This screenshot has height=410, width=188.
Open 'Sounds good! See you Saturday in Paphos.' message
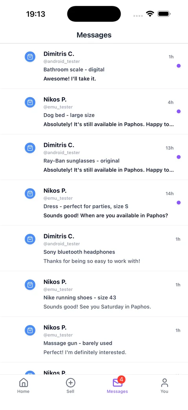pos(97,307)
